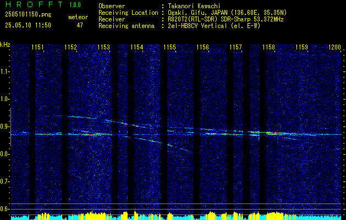Click the 1152 time marker
Screen dimensions: 346x220
[70, 47]
